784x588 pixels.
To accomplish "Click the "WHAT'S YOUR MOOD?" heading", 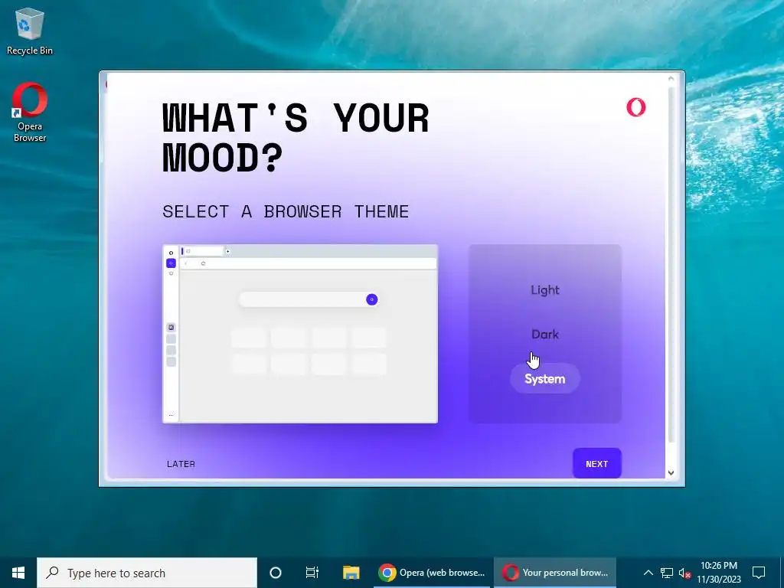I will [x=296, y=138].
